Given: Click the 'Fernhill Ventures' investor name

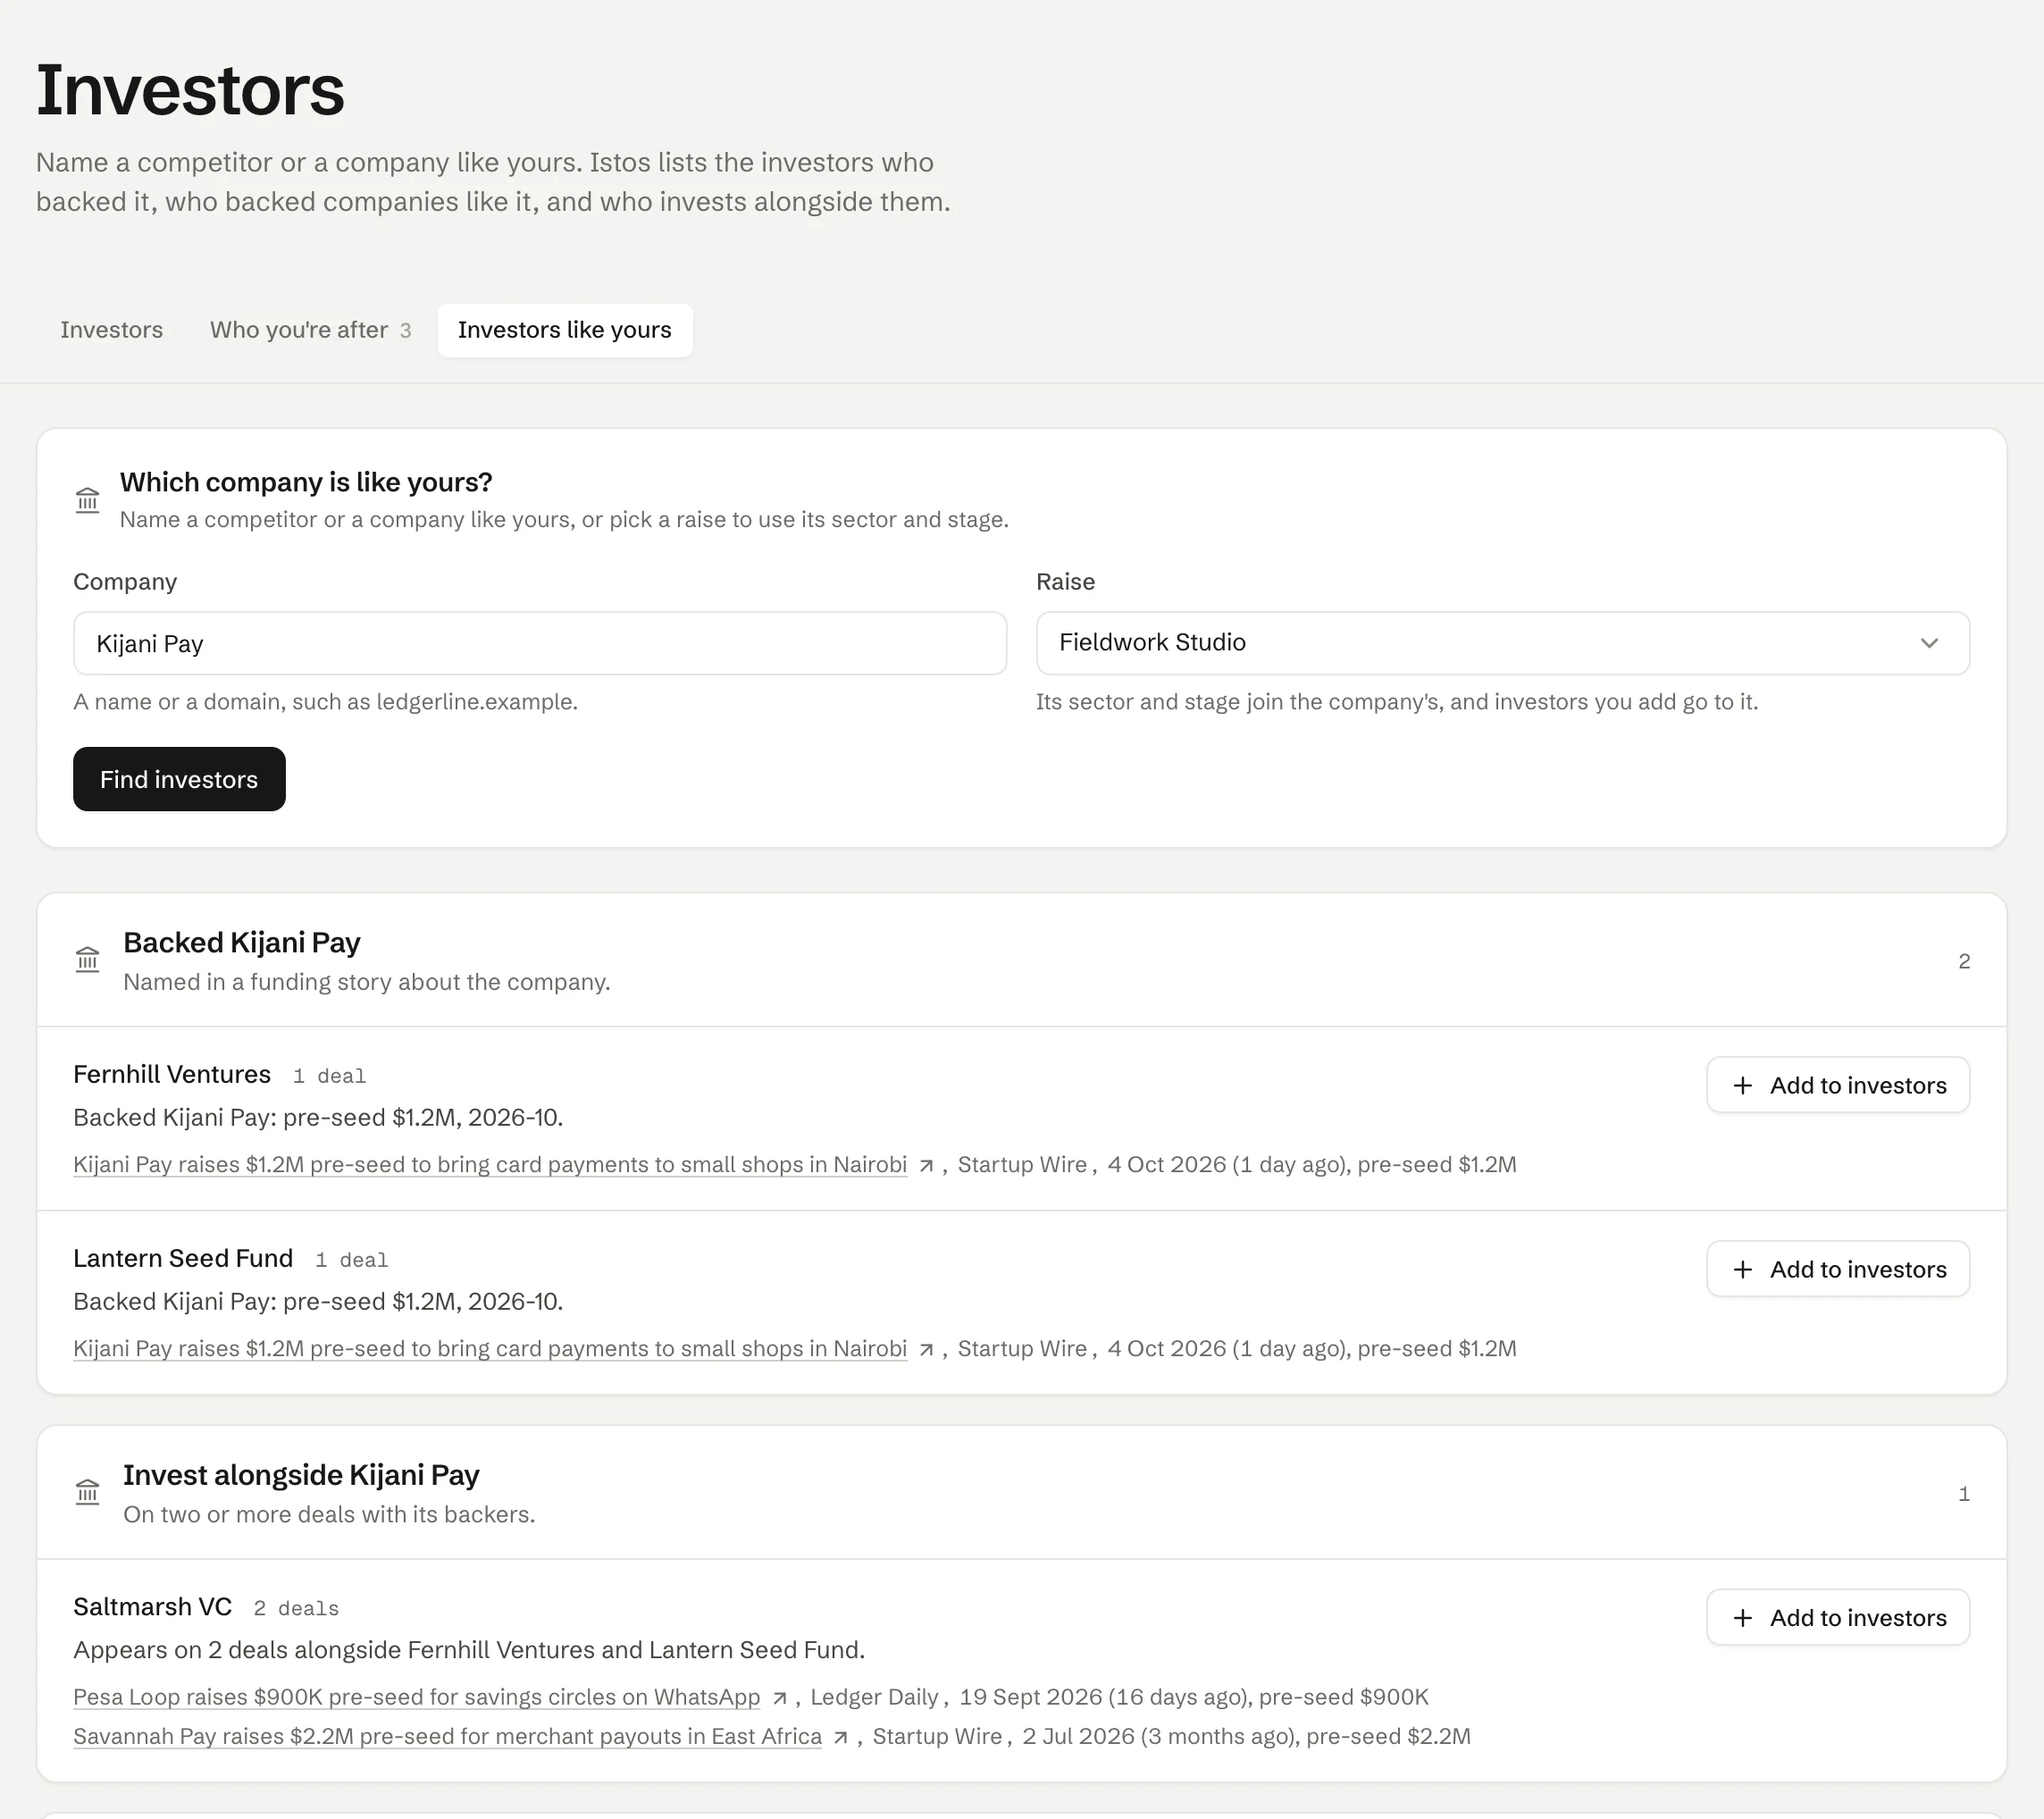Looking at the screenshot, I should coord(172,1074).
